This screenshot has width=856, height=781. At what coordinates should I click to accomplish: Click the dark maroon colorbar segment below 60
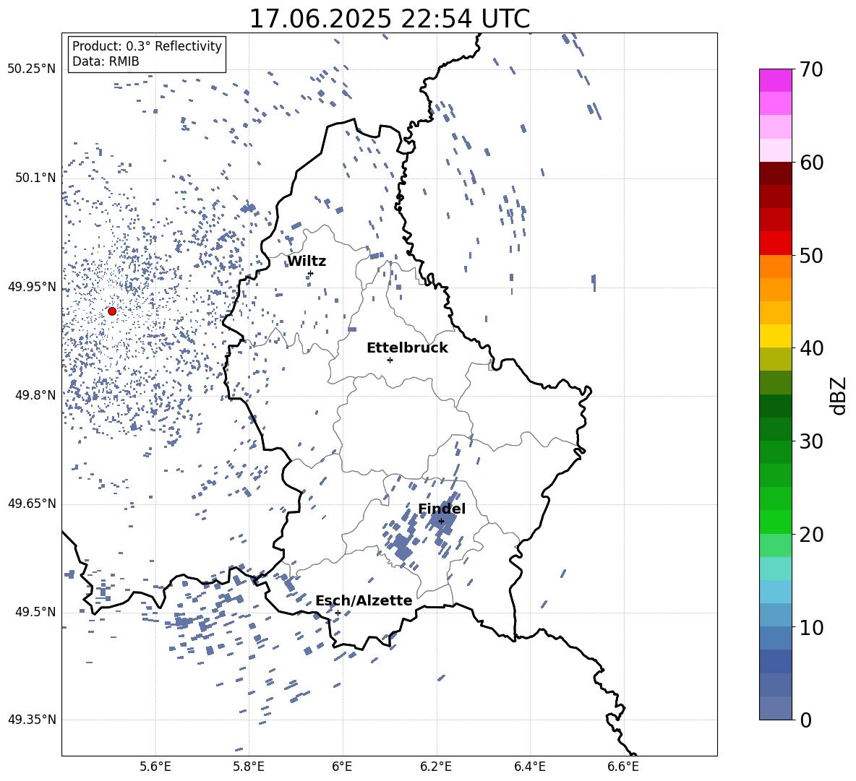[x=775, y=173]
